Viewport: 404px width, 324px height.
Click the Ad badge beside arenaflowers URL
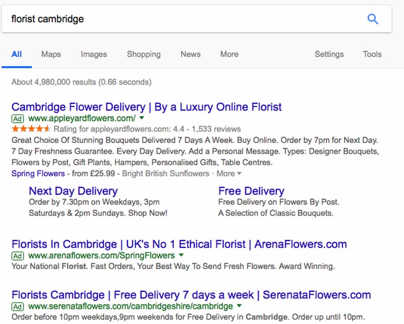[18, 256]
